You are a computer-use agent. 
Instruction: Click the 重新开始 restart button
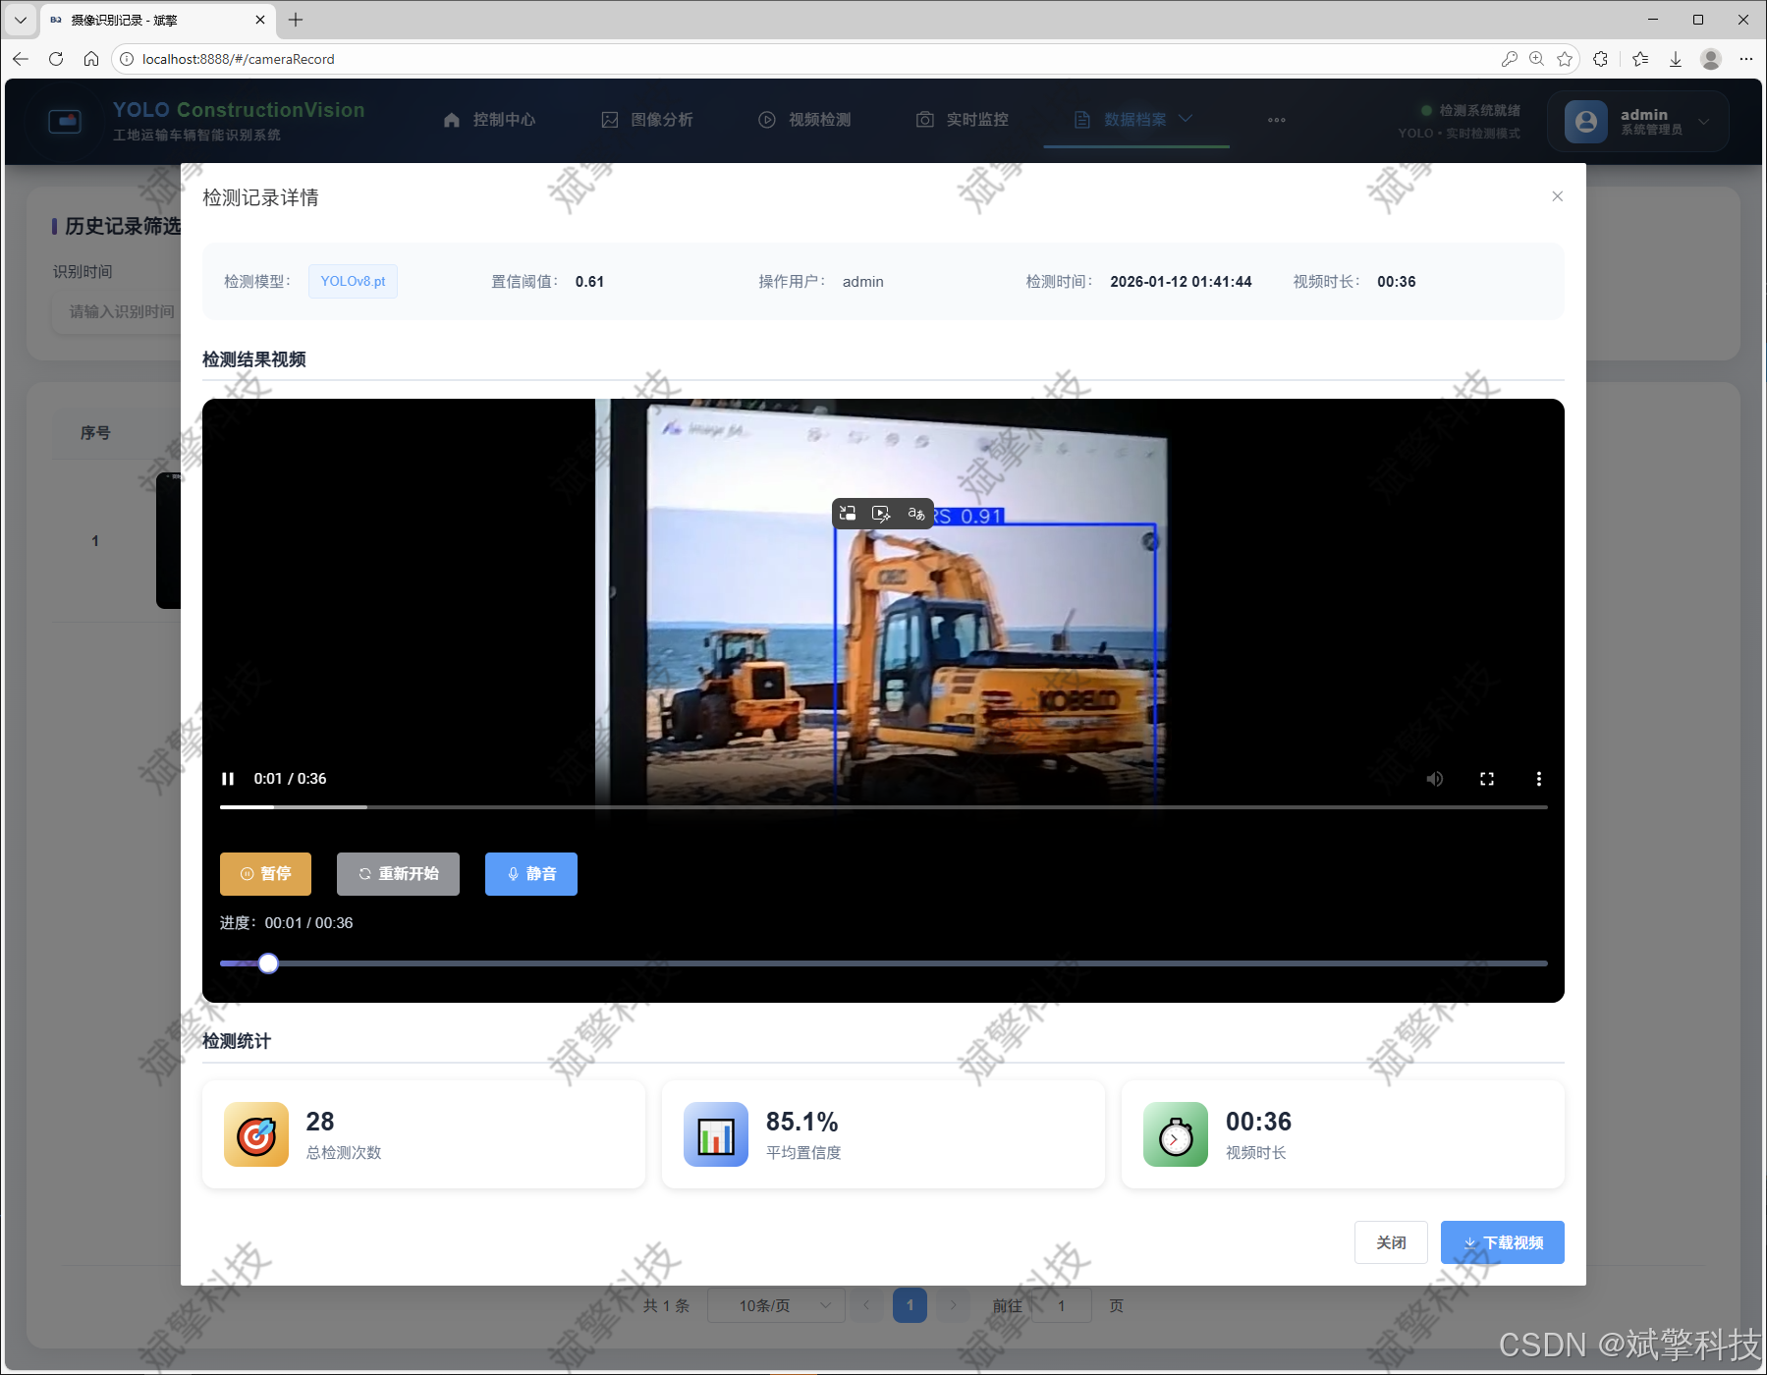click(x=398, y=874)
